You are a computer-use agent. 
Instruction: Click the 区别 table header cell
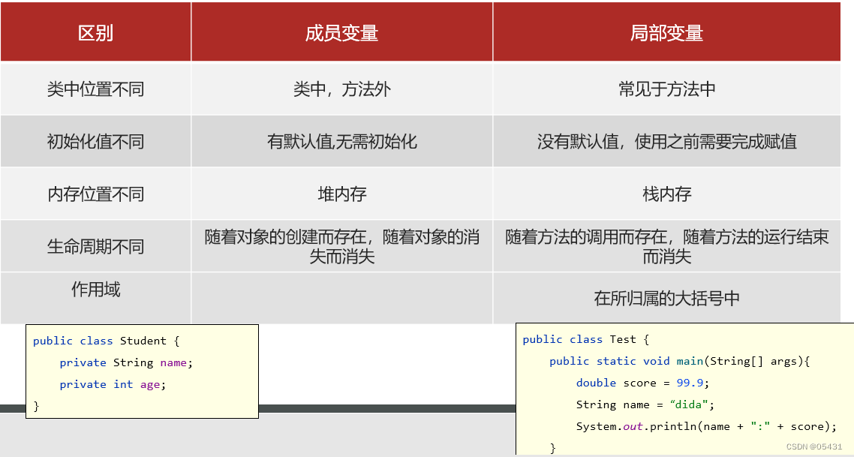[96, 32]
